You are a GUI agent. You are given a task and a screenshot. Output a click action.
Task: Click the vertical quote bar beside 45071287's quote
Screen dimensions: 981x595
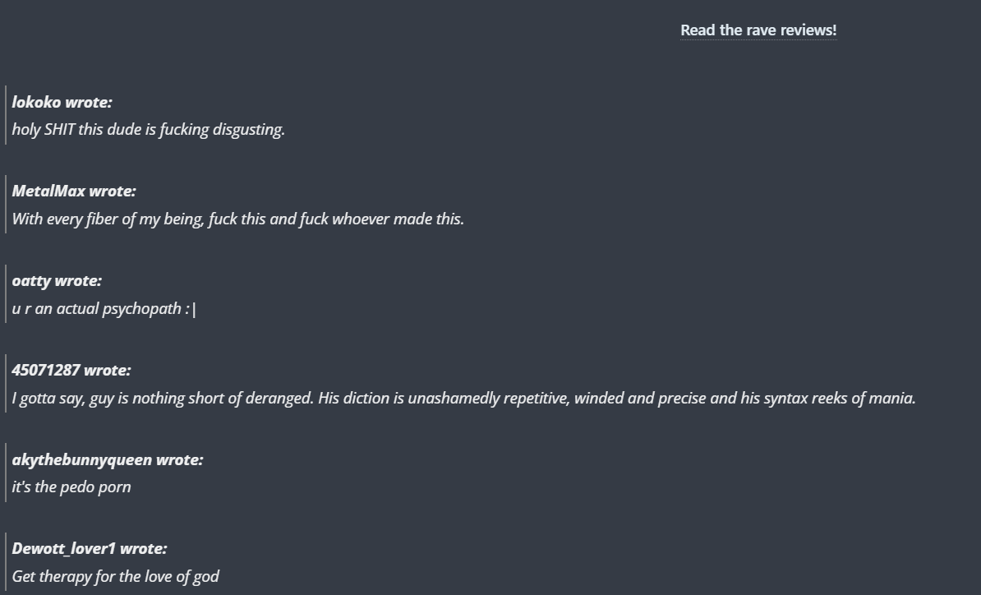tap(6, 384)
